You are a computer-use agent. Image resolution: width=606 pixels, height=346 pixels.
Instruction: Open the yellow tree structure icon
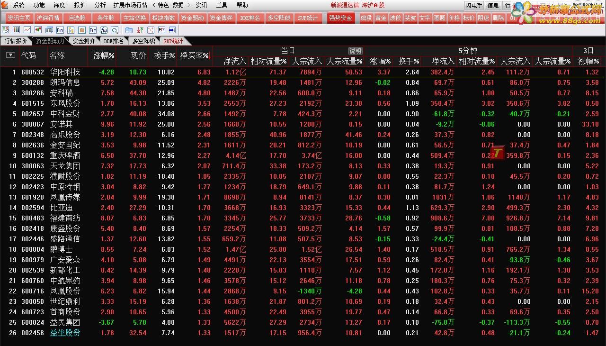tap(71, 30)
